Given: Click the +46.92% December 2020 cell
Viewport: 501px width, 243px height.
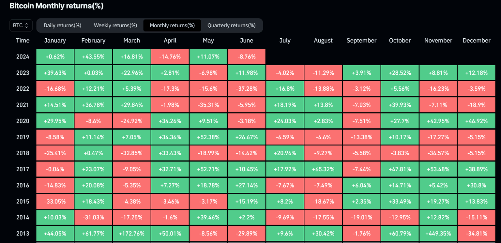Looking at the screenshot, I should (476, 121).
